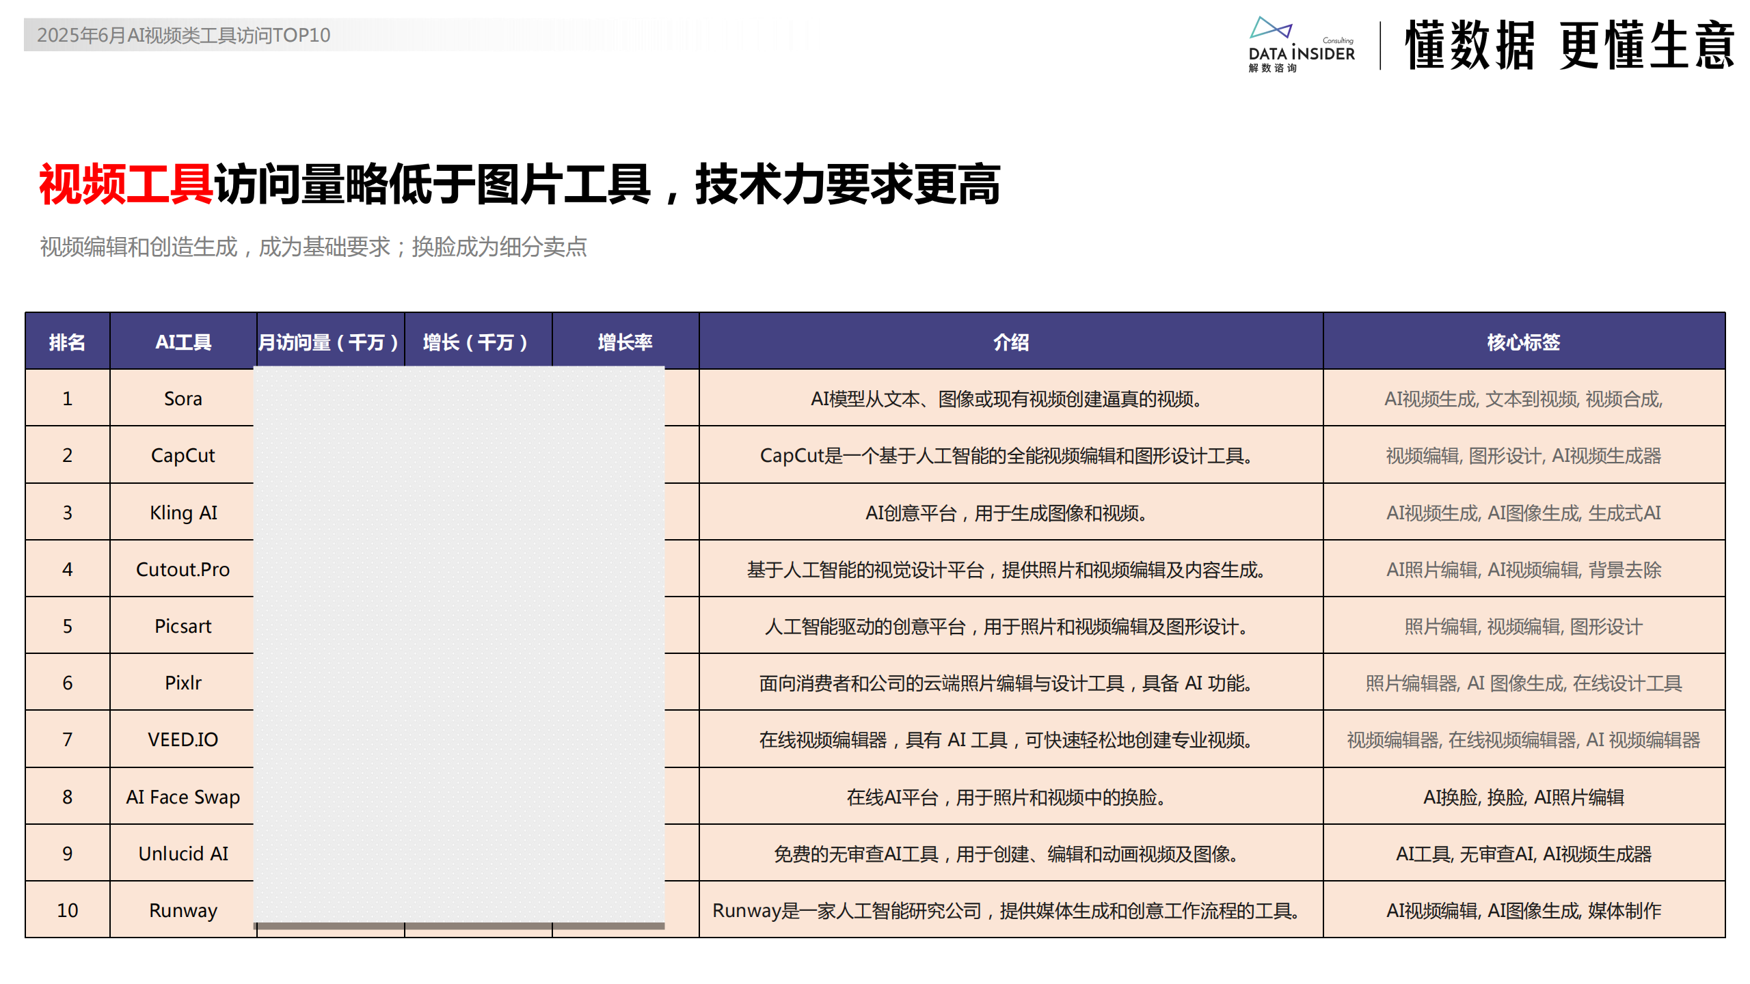Select the 'AI Face Swap' tool cell
Screen dimensions: 1750x984
[x=183, y=797]
